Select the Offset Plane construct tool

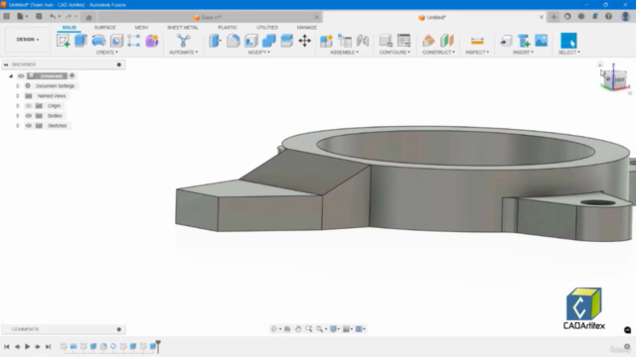428,41
